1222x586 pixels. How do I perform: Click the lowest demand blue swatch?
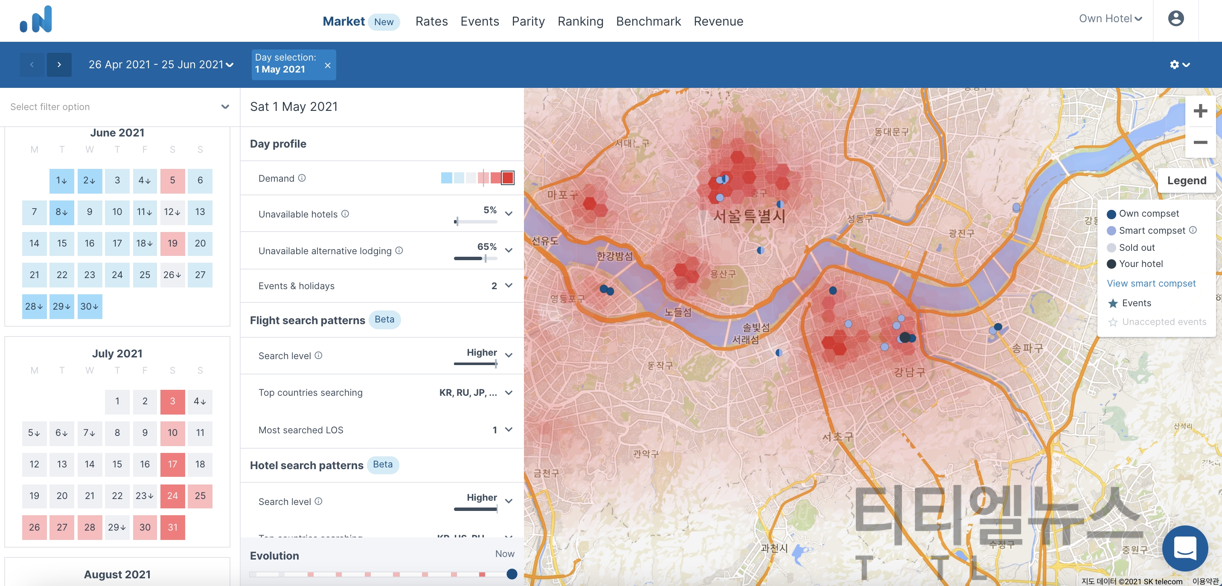[446, 178]
